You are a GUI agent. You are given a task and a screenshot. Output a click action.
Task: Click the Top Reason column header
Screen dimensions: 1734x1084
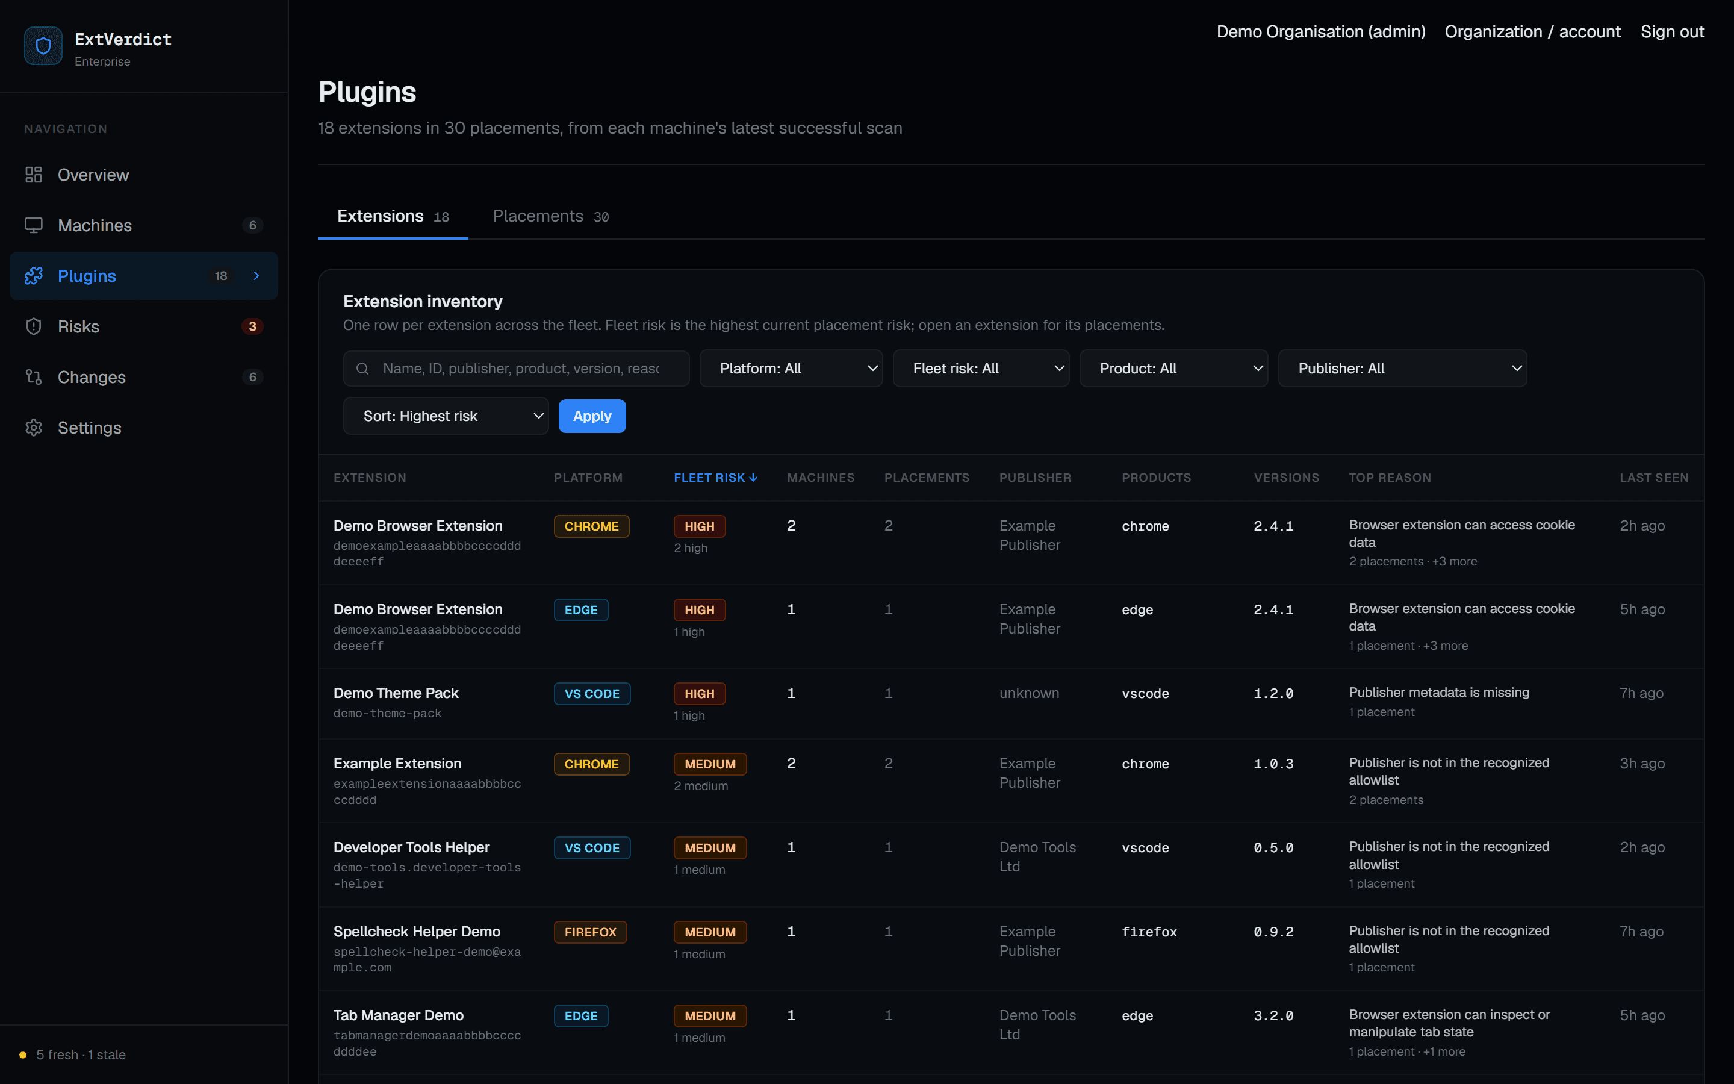[1390, 478]
